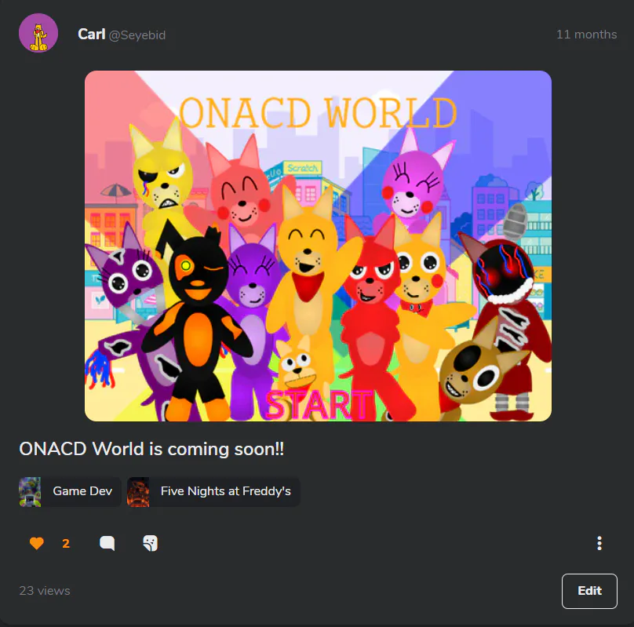Open Carl's purple profile avatar
The width and height of the screenshot is (634, 627).
click(x=38, y=33)
